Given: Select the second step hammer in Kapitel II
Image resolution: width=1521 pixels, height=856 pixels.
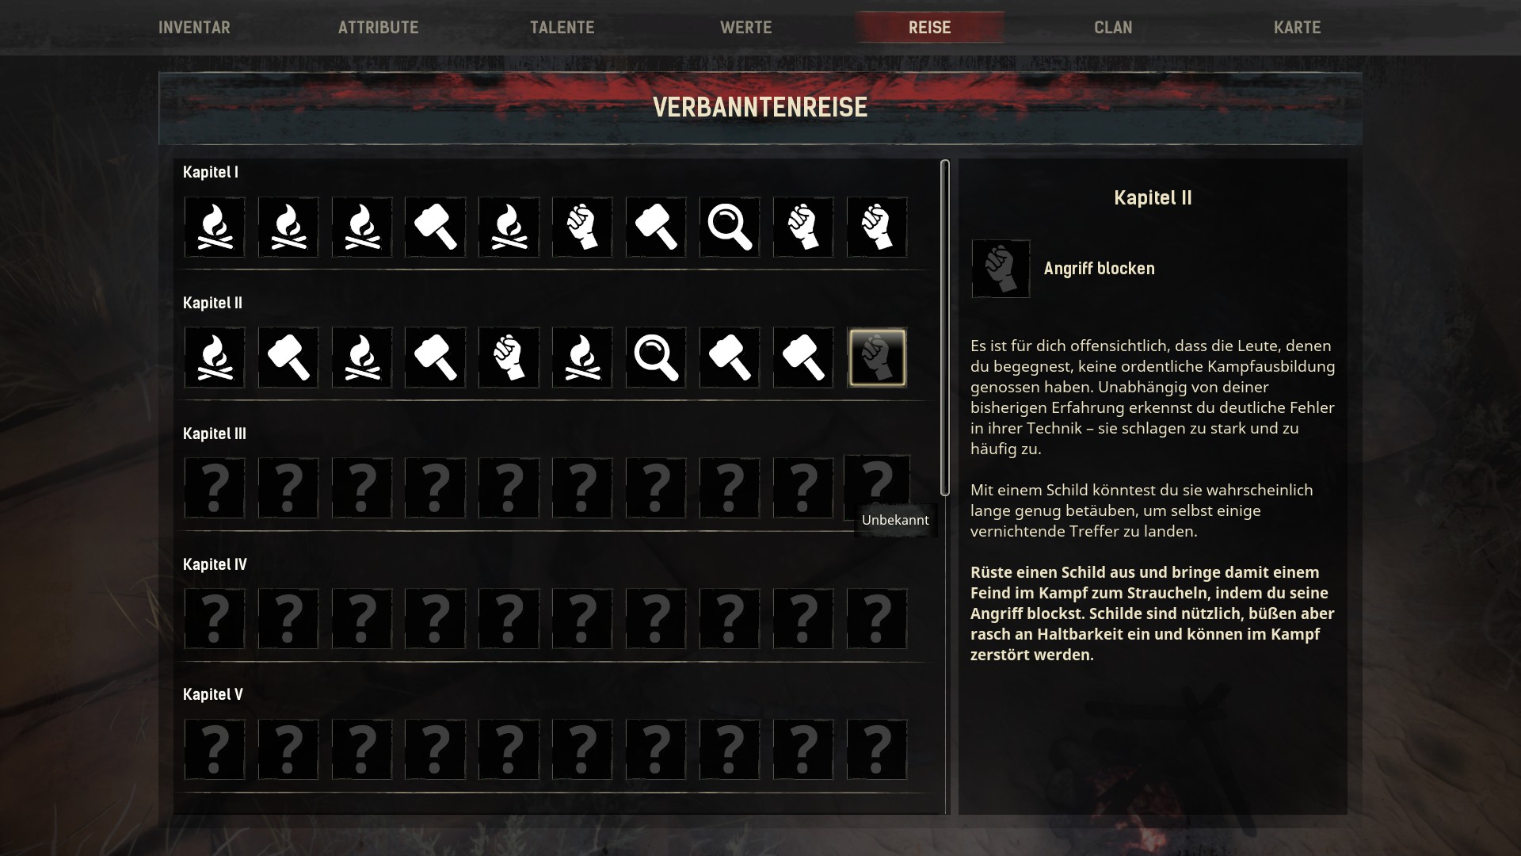Looking at the screenshot, I should 288,358.
